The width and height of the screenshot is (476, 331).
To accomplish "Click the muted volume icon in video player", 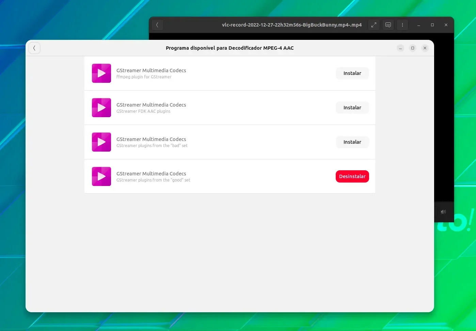I will click(443, 212).
